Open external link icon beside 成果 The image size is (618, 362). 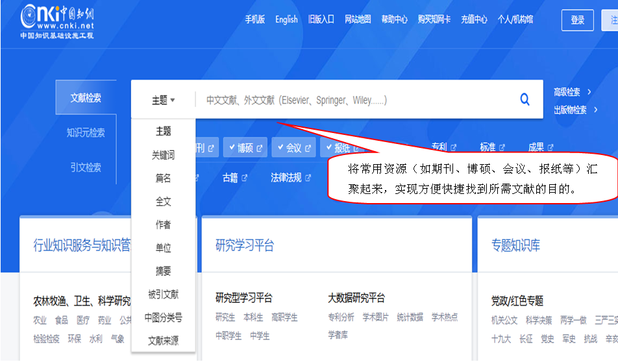550,147
